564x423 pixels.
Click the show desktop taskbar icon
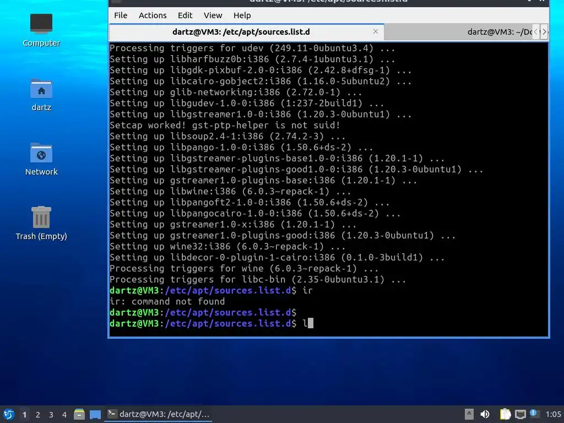[x=95, y=414]
